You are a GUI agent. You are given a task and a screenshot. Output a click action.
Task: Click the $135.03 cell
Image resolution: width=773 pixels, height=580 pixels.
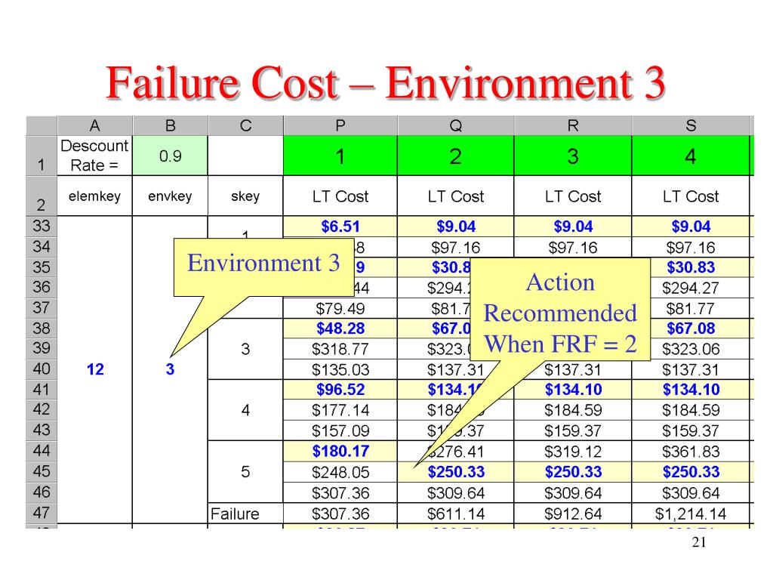[340, 369]
